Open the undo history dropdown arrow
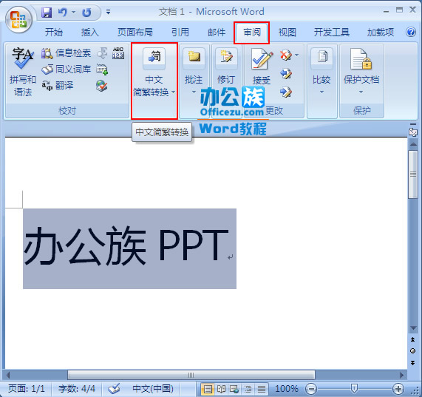The height and width of the screenshot is (397, 422). pyautogui.click(x=73, y=12)
